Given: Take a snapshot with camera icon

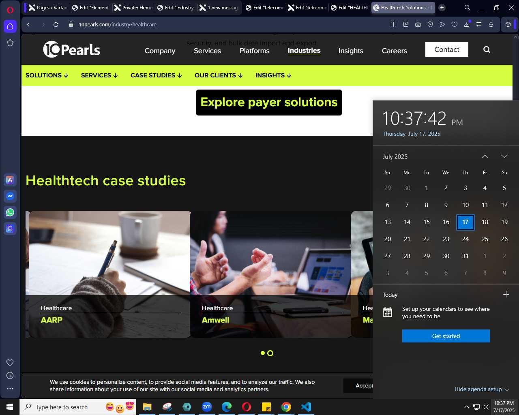Looking at the screenshot, I should 418,24.
